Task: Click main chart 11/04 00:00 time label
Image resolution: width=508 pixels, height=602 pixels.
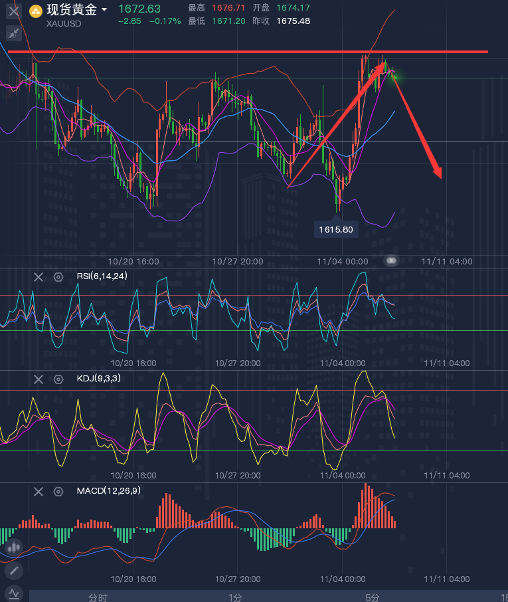Action: click(x=343, y=261)
